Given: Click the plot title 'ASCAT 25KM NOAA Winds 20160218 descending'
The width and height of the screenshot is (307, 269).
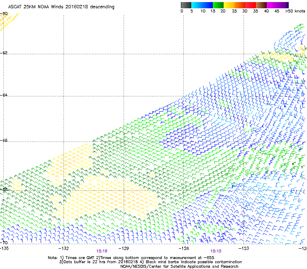Looking at the screenshot, I should tap(61, 7).
